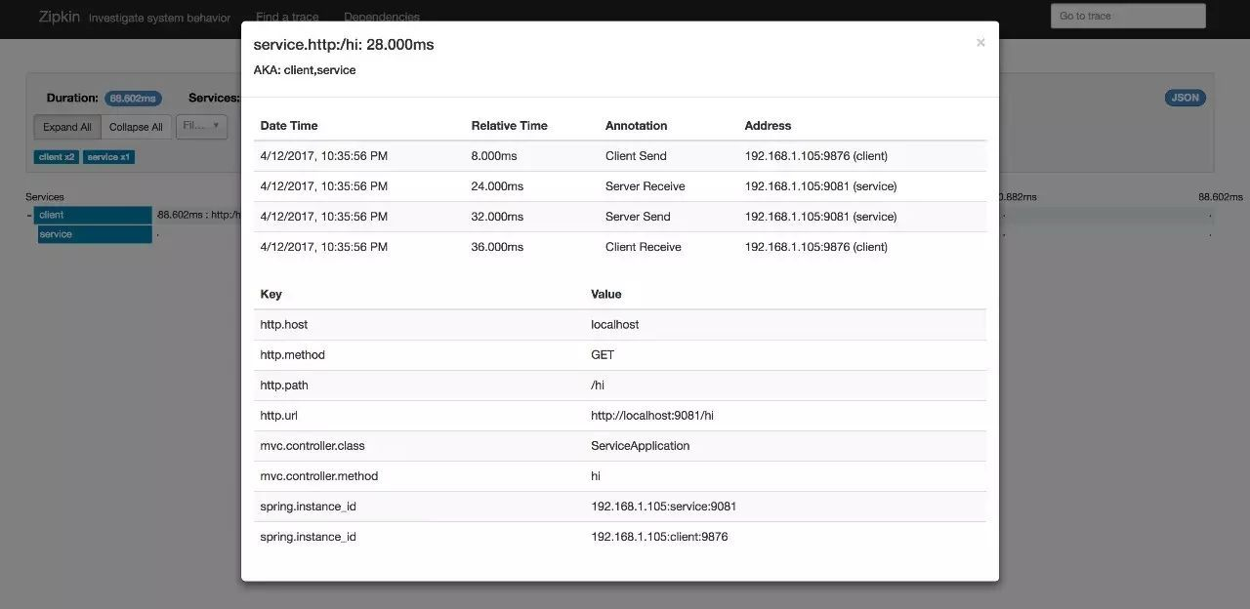1250x609 pixels.
Task: Click the 24.000ms relative time
Action: coord(497,186)
